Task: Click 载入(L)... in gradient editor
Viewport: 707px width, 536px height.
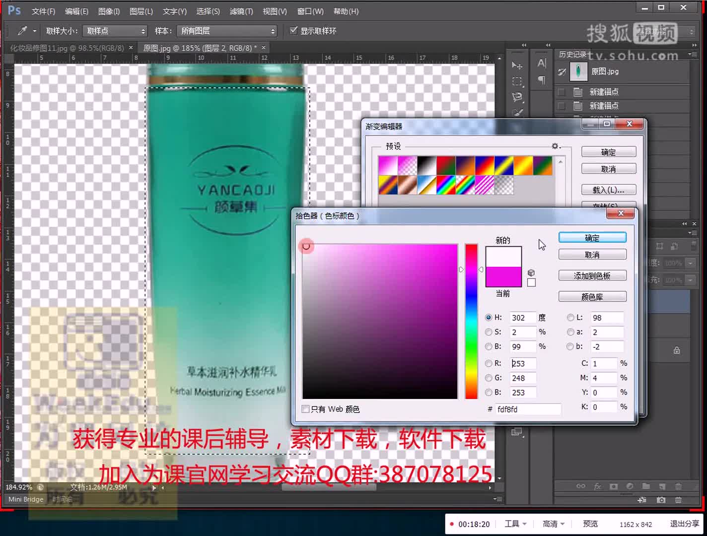Action: 608,190
